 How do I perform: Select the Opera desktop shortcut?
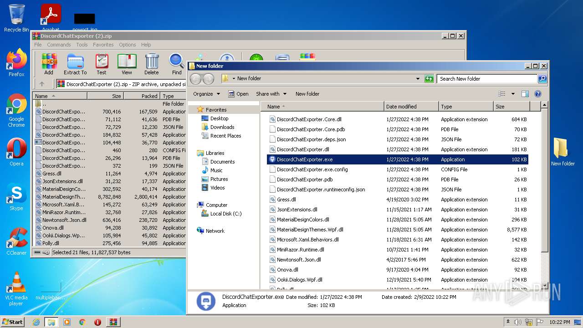[x=16, y=152]
